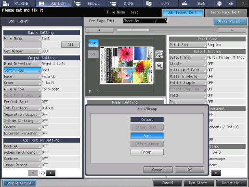Open the Staple setting options
This screenshot has height=187, width=249.
point(188,64)
